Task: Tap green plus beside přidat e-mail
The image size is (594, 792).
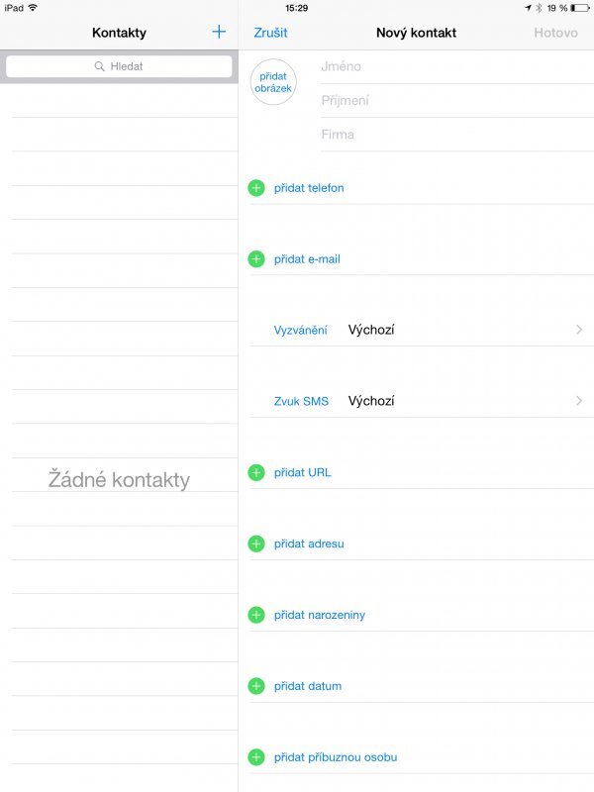Action: coord(256,259)
